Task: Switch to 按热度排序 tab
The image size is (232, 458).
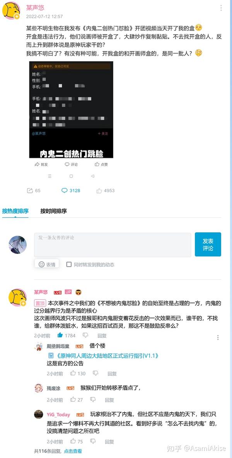Action: click(x=15, y=211)
